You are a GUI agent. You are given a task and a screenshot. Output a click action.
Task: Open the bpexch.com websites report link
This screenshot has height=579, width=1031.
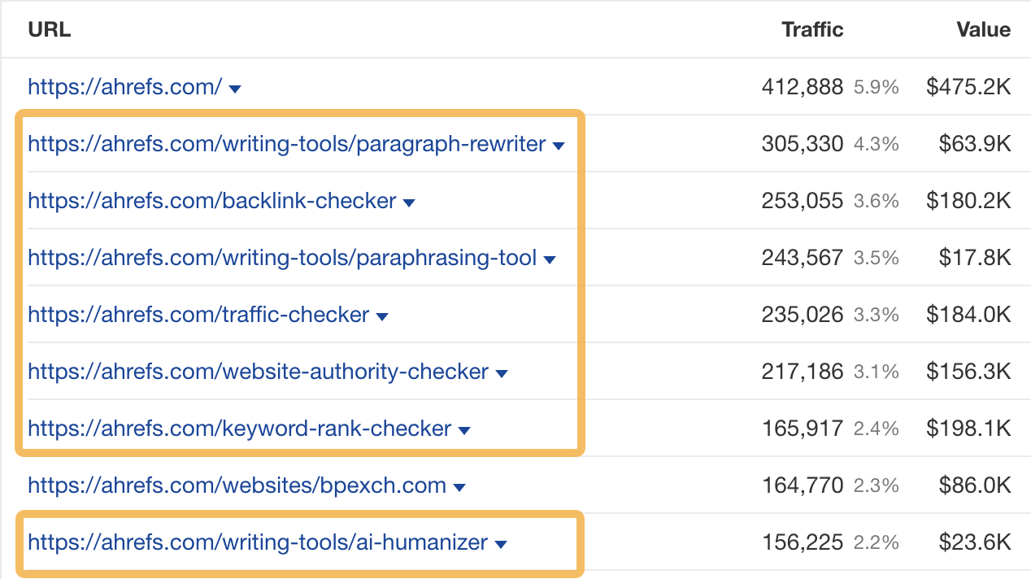[237, 485]
